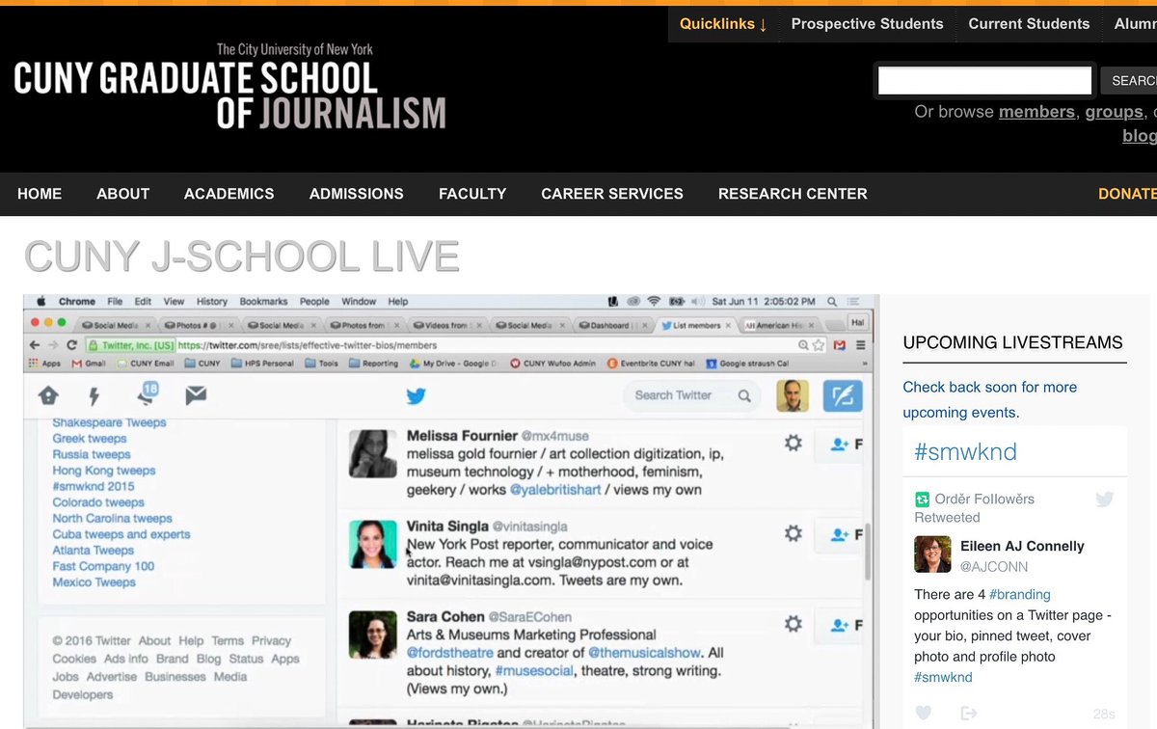Click the #musesocial hashtag

point(534,670)
